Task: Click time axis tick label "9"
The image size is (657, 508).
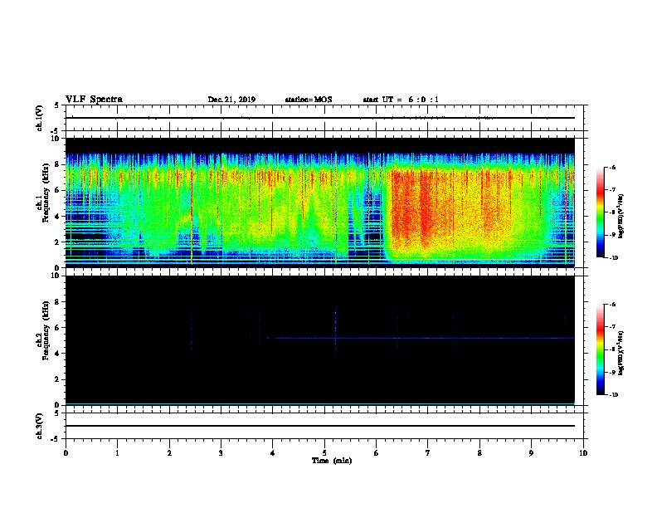Action: [531, 453]
